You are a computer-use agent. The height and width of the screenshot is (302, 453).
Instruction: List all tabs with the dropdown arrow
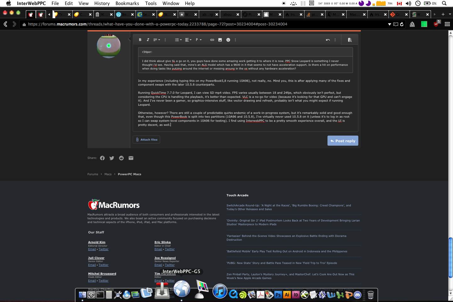pyautogui.click(x=450, y=14)
